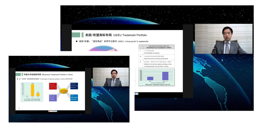The height and width of the screenshot is (128, 263).
Task: Click the Chinese title '美国/欧盟商标布局'
Action: (x=98, y=35)
